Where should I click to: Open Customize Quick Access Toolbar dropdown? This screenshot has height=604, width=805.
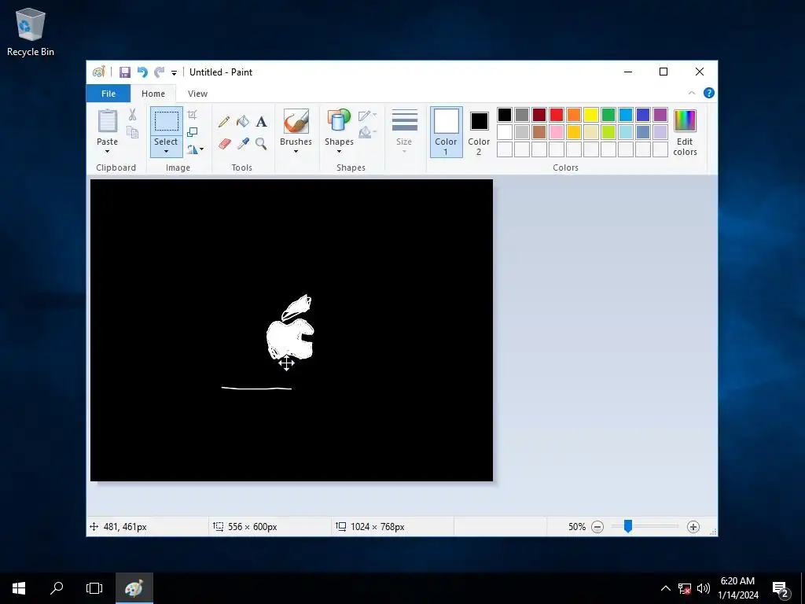pyautogui.click(x=174, y=73)
